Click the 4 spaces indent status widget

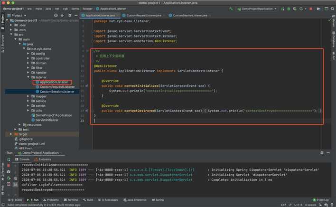310,205
